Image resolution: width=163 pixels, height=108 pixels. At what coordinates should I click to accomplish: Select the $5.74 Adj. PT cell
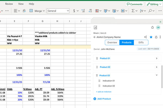click(42, 96)
